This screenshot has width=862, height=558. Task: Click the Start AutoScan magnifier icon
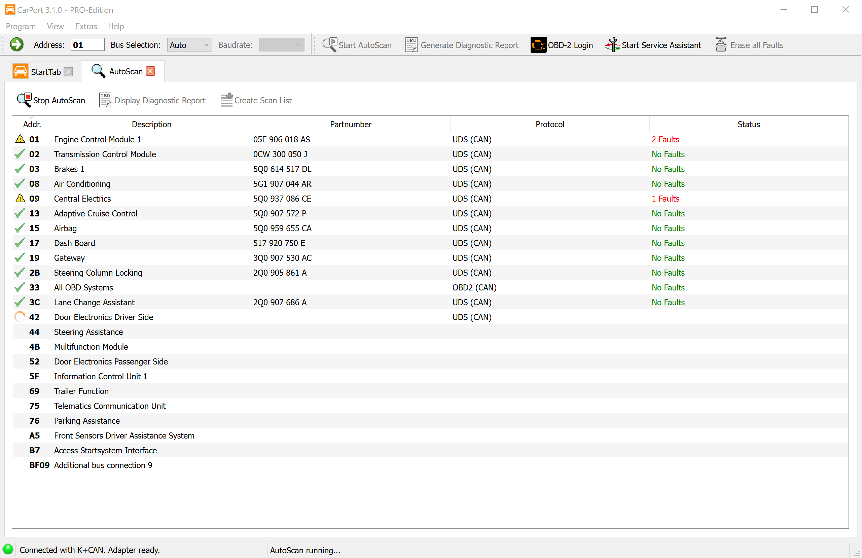click(x=329, y=45)
